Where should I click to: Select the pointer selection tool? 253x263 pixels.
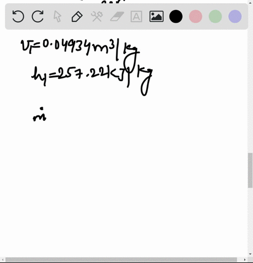point(57,16)
